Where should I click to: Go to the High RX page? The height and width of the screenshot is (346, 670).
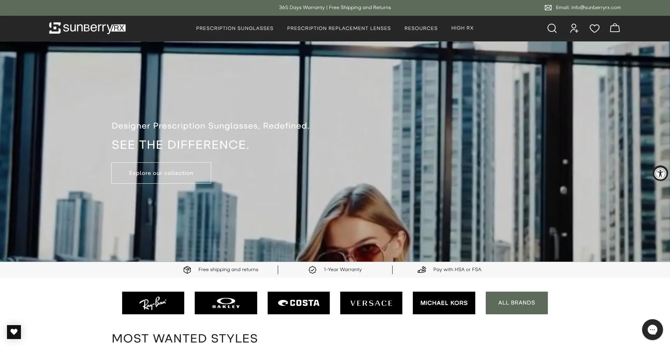tap(462, 28)
